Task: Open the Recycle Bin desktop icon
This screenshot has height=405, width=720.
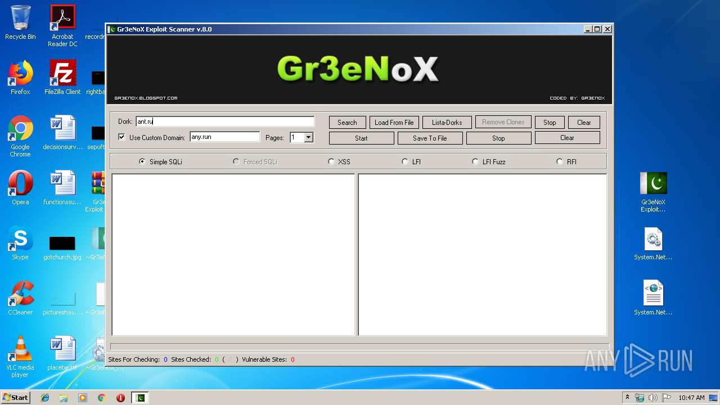Action: (x=20, y=22)
